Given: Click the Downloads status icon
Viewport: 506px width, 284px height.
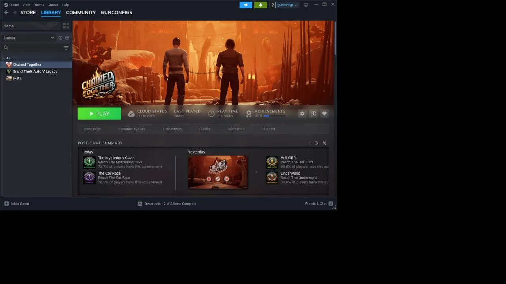Looking at the screenshot, I should 140,204.
